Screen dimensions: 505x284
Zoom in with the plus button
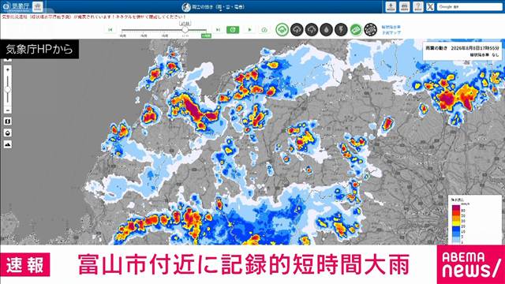click(x=8, y=69)
